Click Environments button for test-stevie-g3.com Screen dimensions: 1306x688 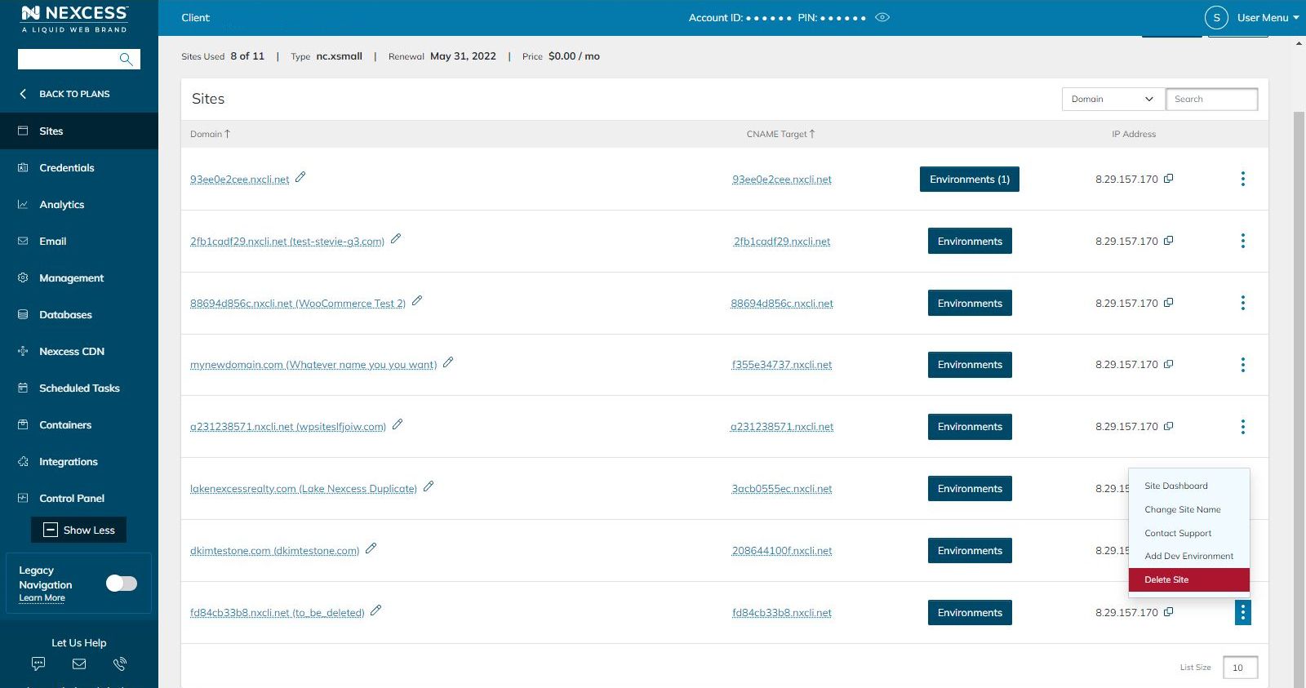970,241
